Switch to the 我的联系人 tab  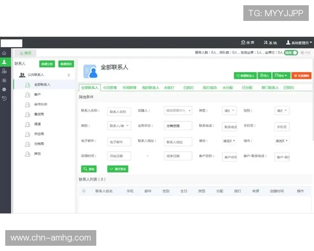point(150,88)
